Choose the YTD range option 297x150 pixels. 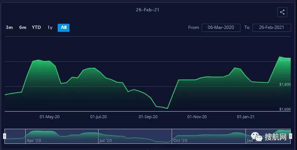(36, 27)
